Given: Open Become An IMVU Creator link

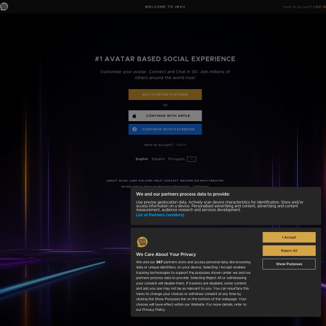Looking at the screenshot, I should [x=202, y=181].
